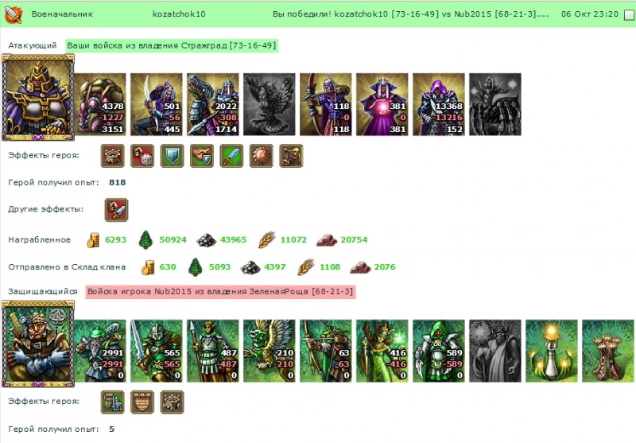The width and height of the screenshot is (636, 443).
Task: Click the sword-and-shield battle report icon
Action: click(x=14, y=14)
